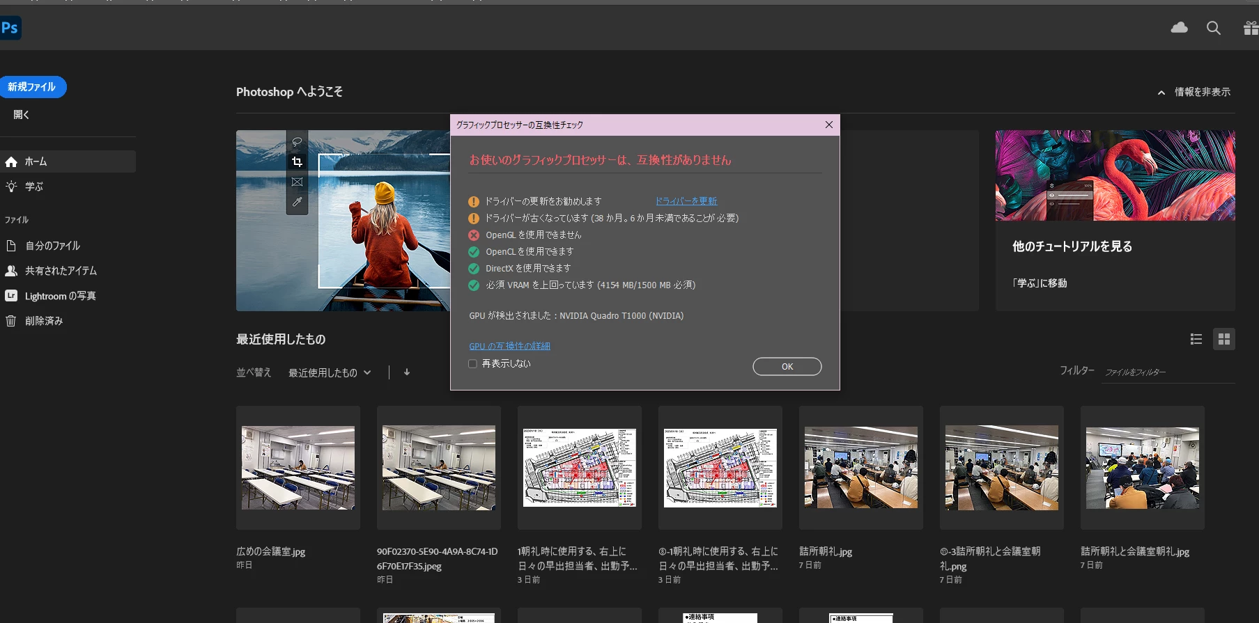Click the kayak tutorial image
The height and width of the screenshot is (623, 1259).
point(343,221)
